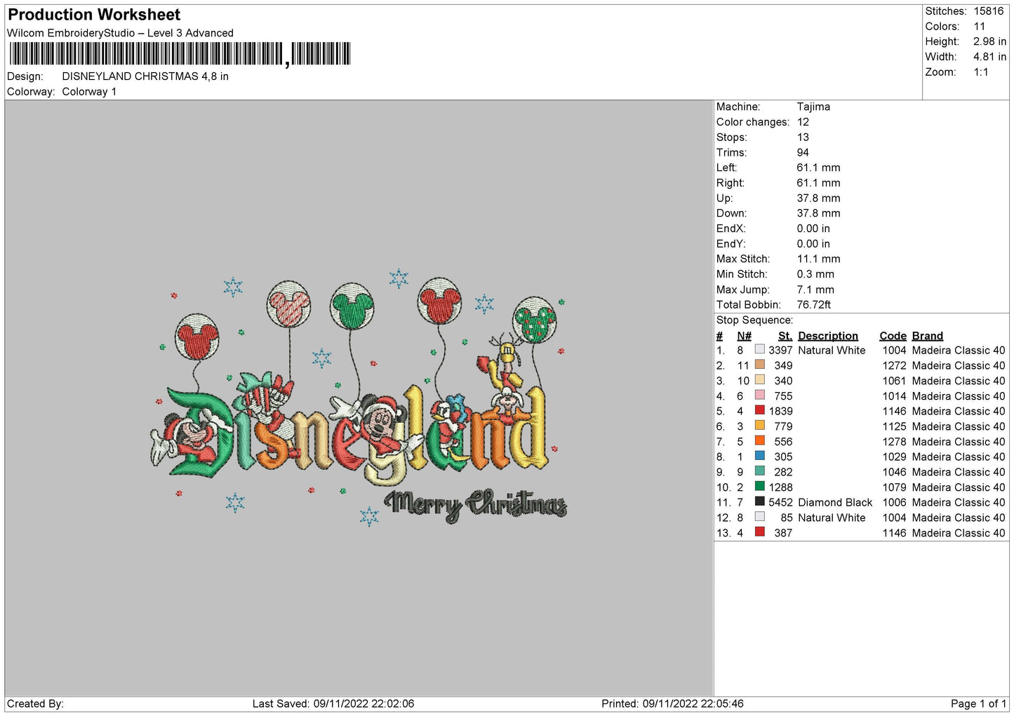Click the white swatch in stop row 12
The width and height of the screenshot is (1014, 716).
click(759, 516)
